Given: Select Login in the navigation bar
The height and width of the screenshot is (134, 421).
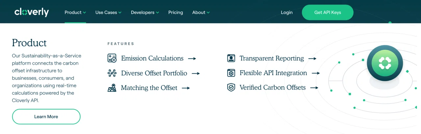Looking at the screenshot, I should (x=286, y=12).
